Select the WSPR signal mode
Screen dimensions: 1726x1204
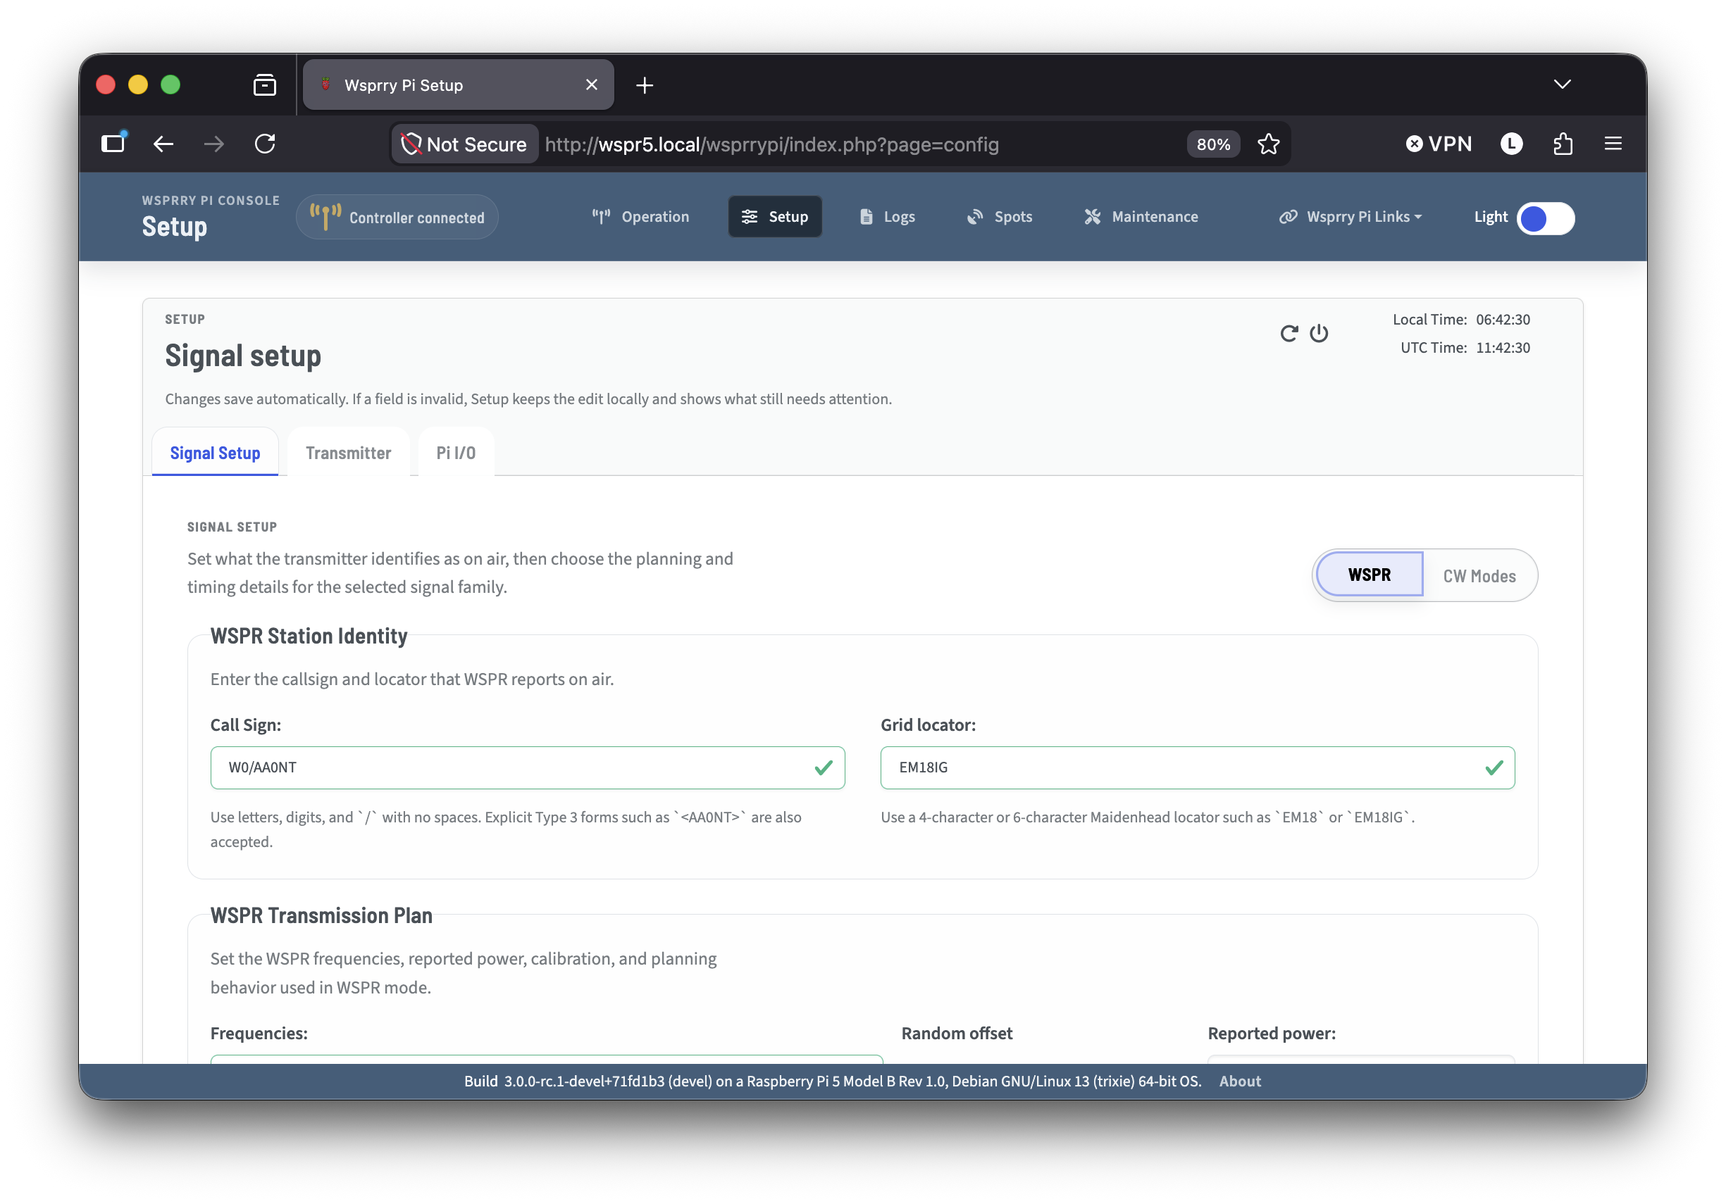click(x=1369, y=575)
